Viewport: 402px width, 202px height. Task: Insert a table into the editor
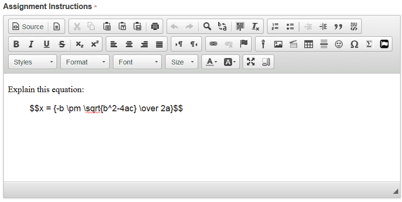click(x=309, y=44)
